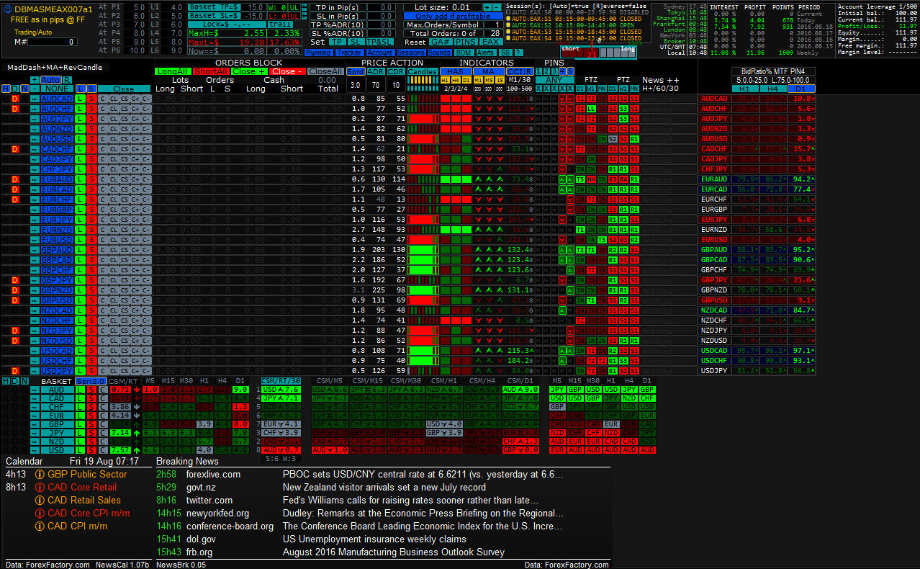Click the ? help button next to SS
Viewport: 920px width, 569px height.
(x=518, y=53)
